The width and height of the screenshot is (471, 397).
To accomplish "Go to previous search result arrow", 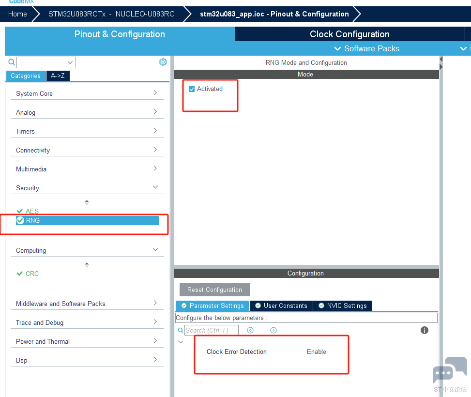I will click(x=250, y=330).
